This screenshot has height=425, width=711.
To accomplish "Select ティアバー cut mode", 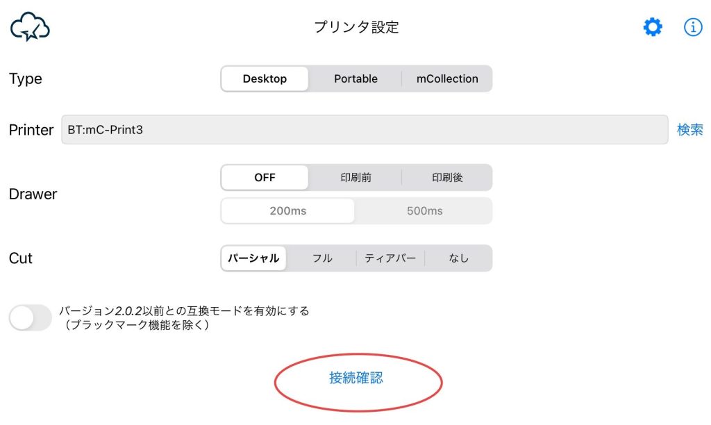I will point(390,258).
